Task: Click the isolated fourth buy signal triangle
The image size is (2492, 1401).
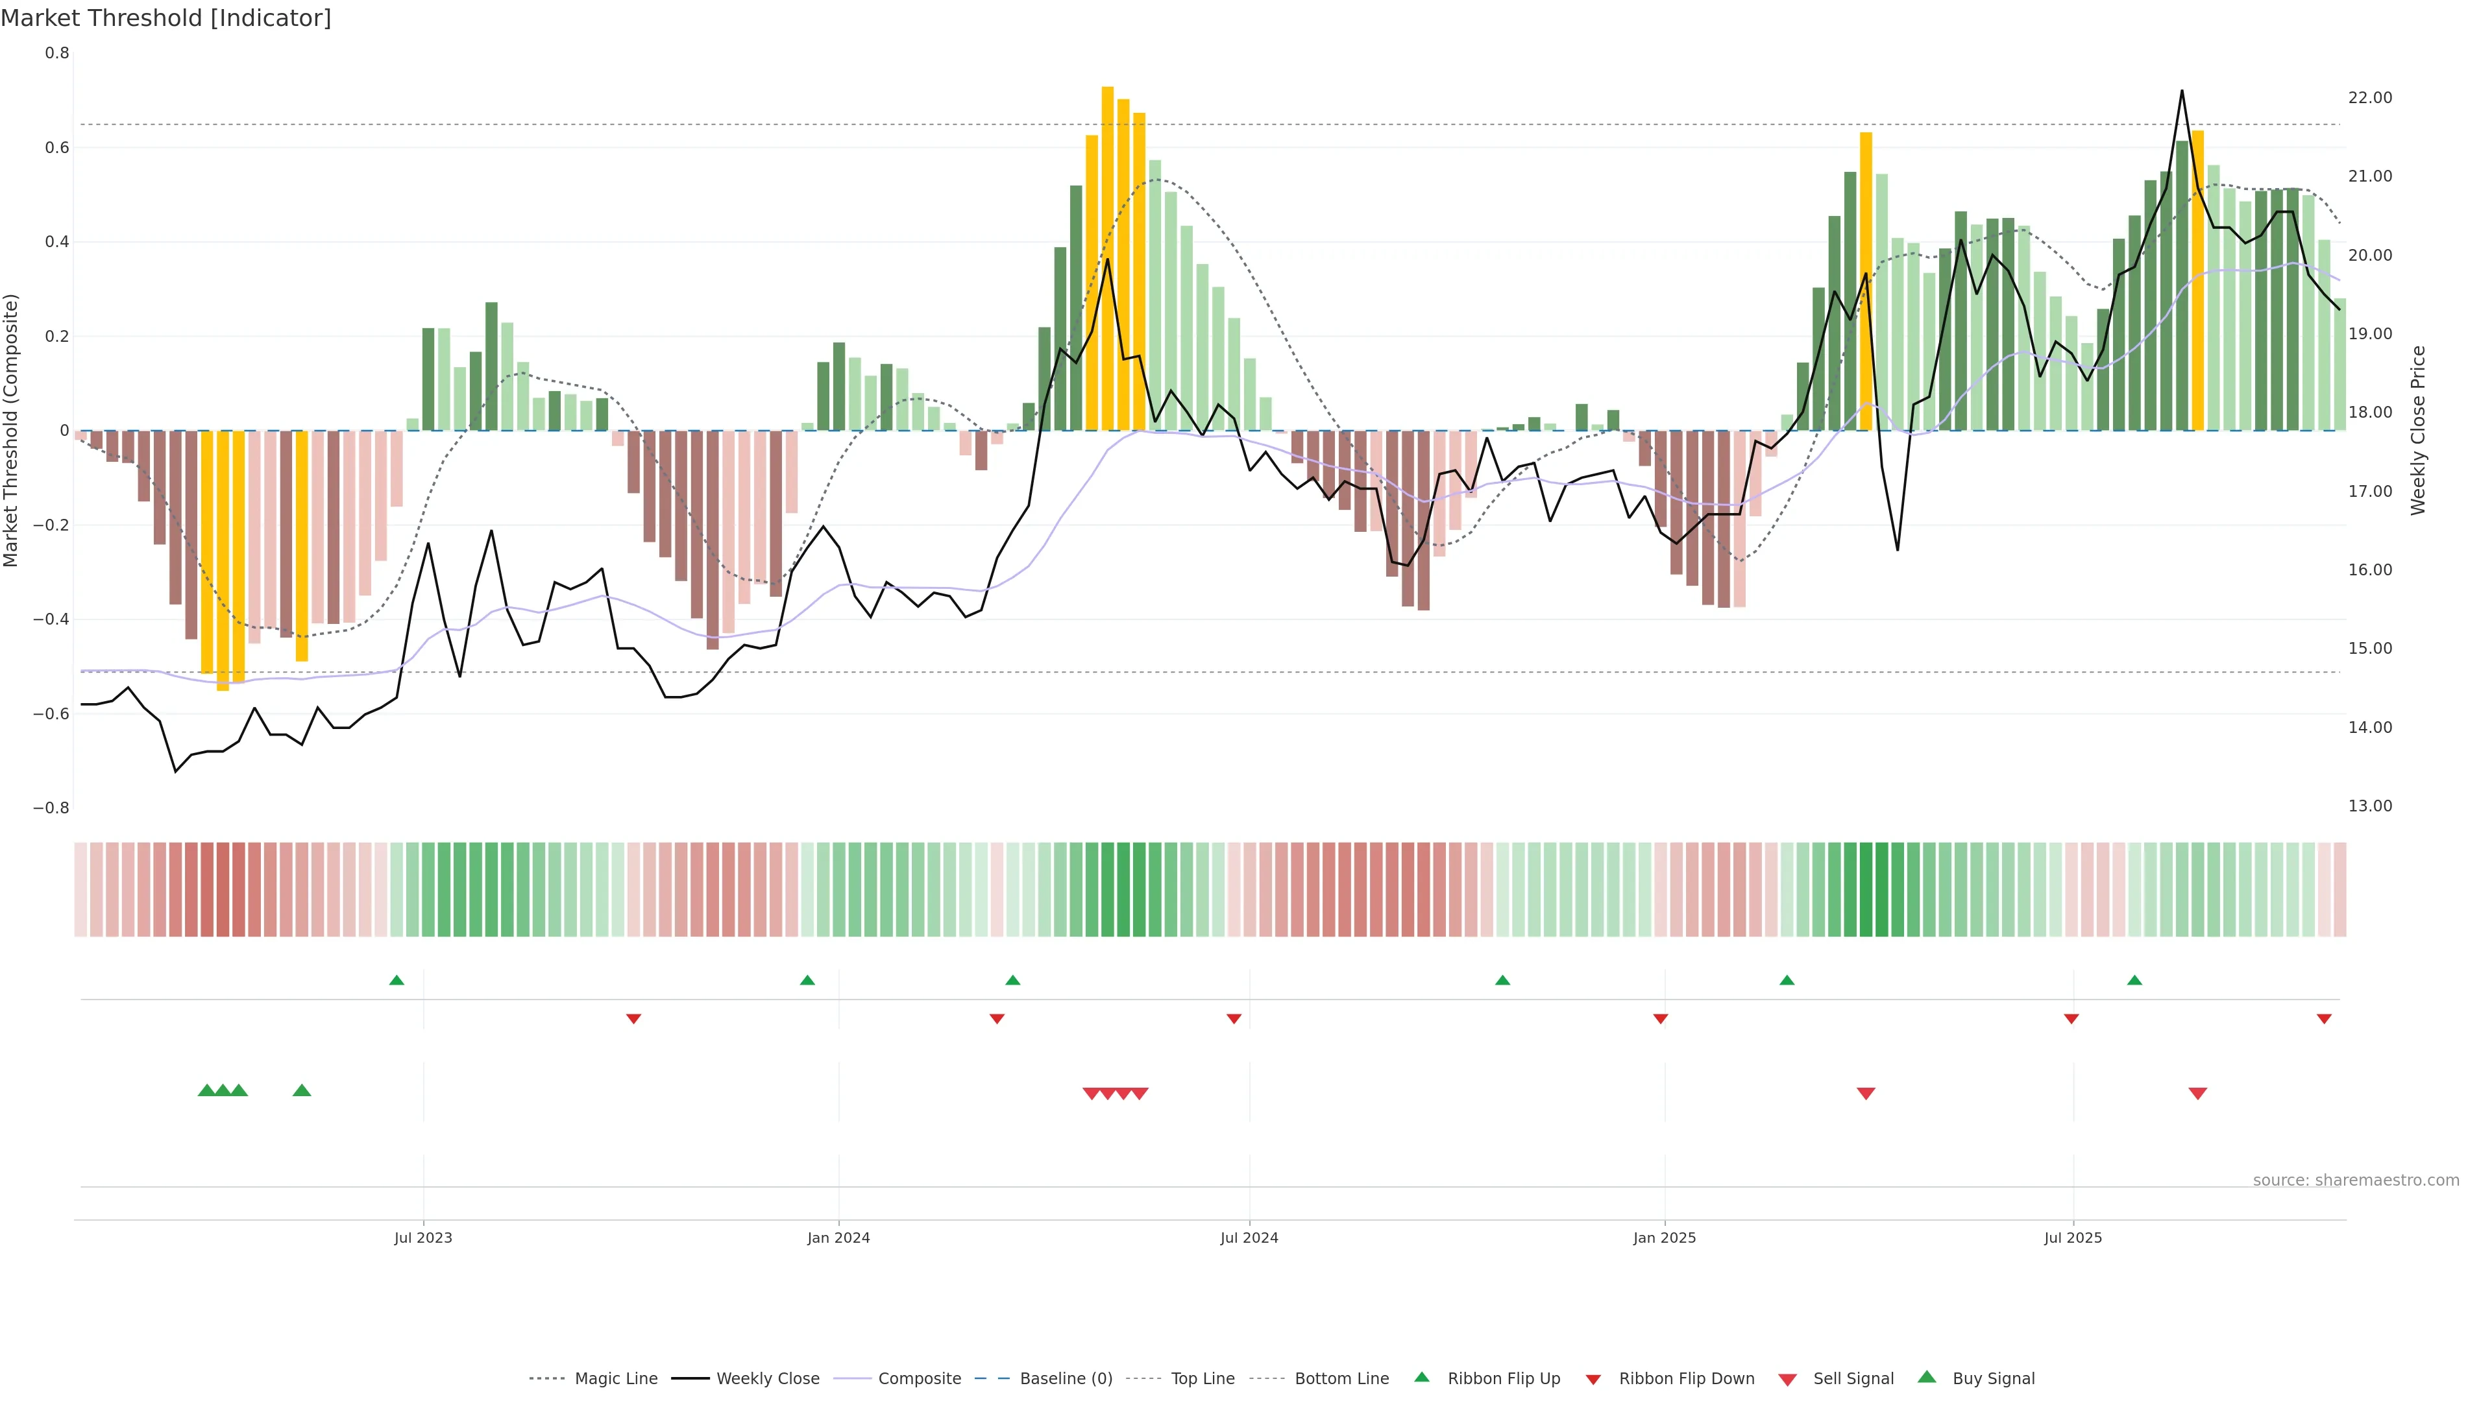Action: click(x=302, y=1090)
